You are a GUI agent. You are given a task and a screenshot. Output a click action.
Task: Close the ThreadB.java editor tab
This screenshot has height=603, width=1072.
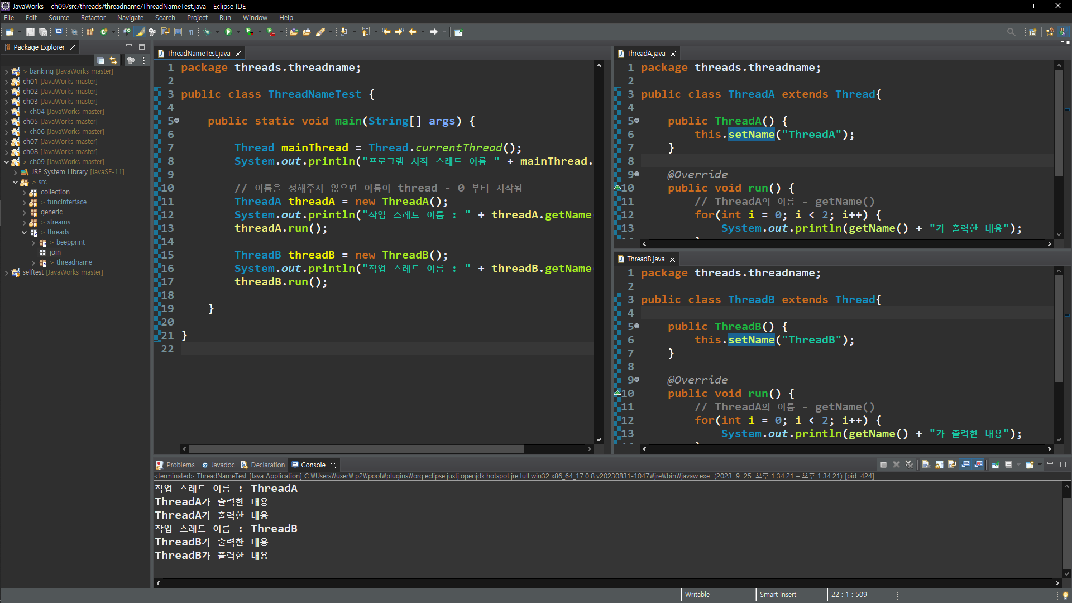[673, 259]
